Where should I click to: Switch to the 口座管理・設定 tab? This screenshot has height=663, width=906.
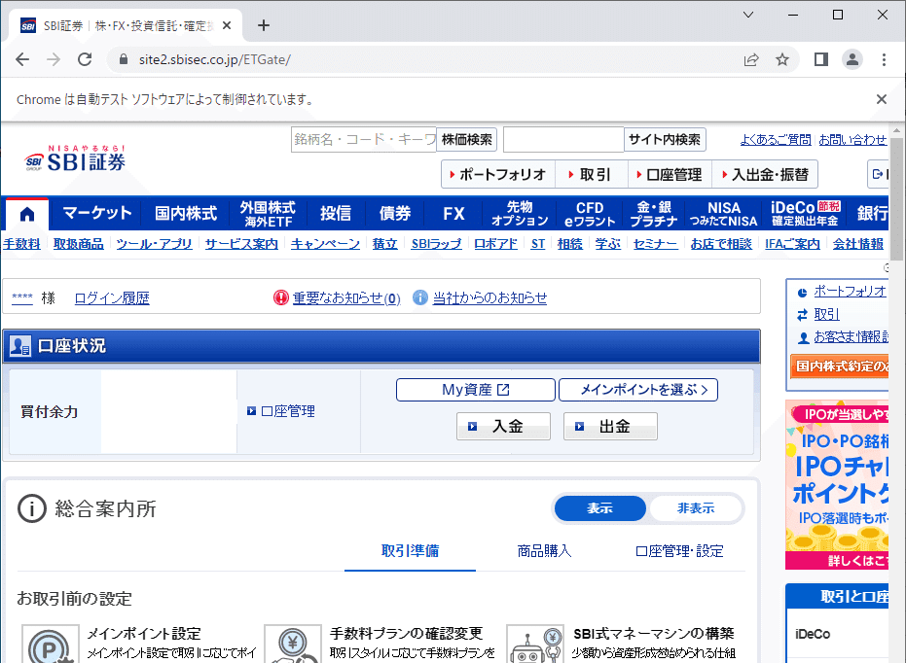pos(679,551)
